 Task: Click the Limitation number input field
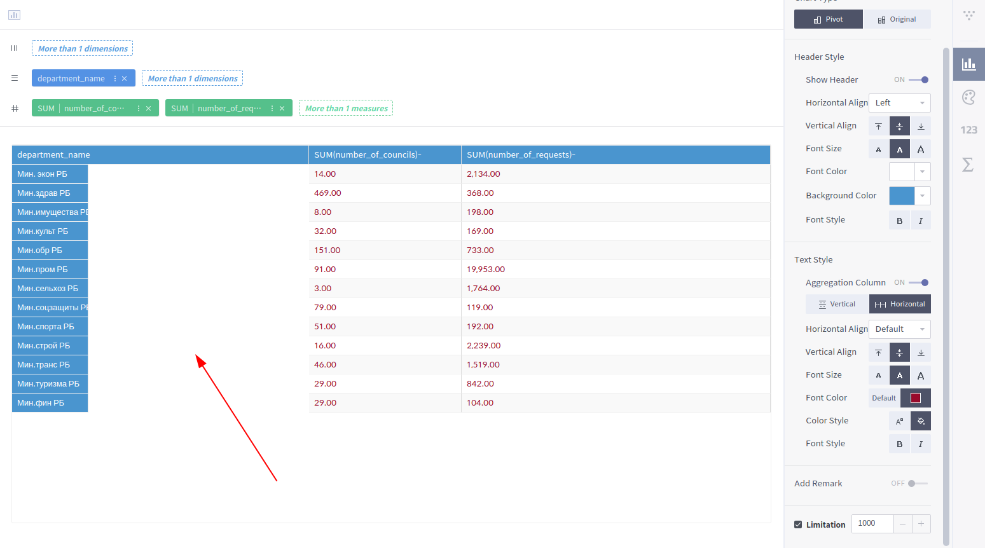tap(872, 524)
